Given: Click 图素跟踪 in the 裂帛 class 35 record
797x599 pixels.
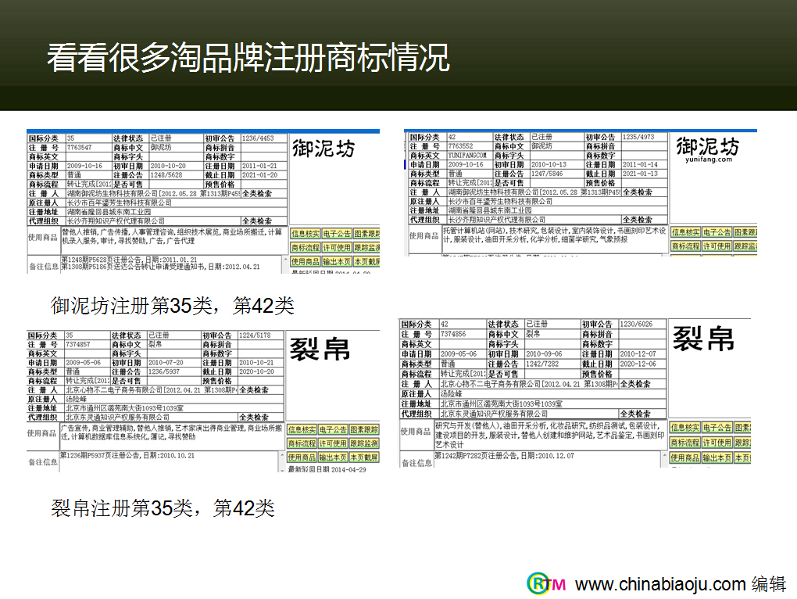Looking at the screenshot, I should click(364, 429).
